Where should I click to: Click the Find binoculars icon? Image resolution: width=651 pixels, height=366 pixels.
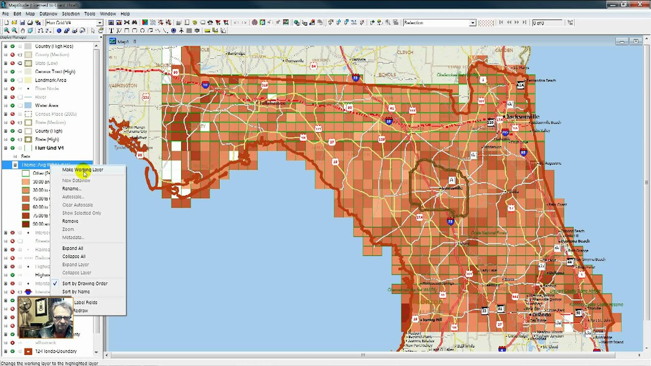(x=134, y=23)
